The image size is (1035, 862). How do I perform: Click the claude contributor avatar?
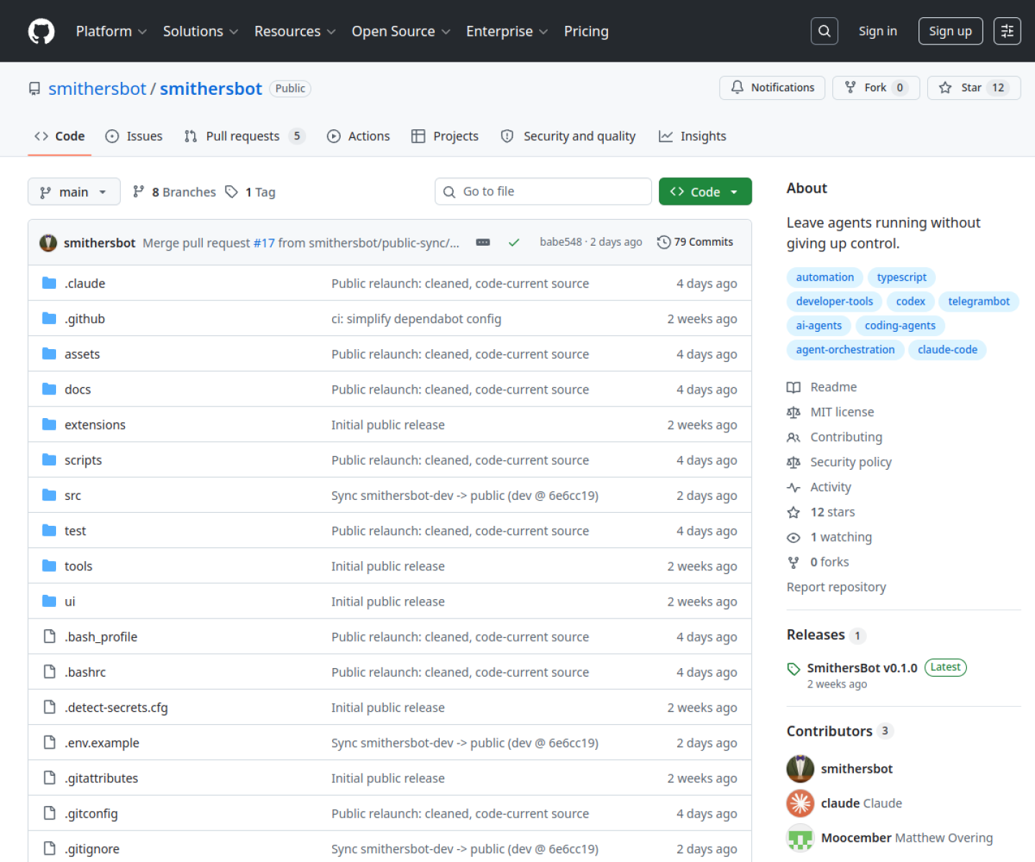(x=800, y=803)
